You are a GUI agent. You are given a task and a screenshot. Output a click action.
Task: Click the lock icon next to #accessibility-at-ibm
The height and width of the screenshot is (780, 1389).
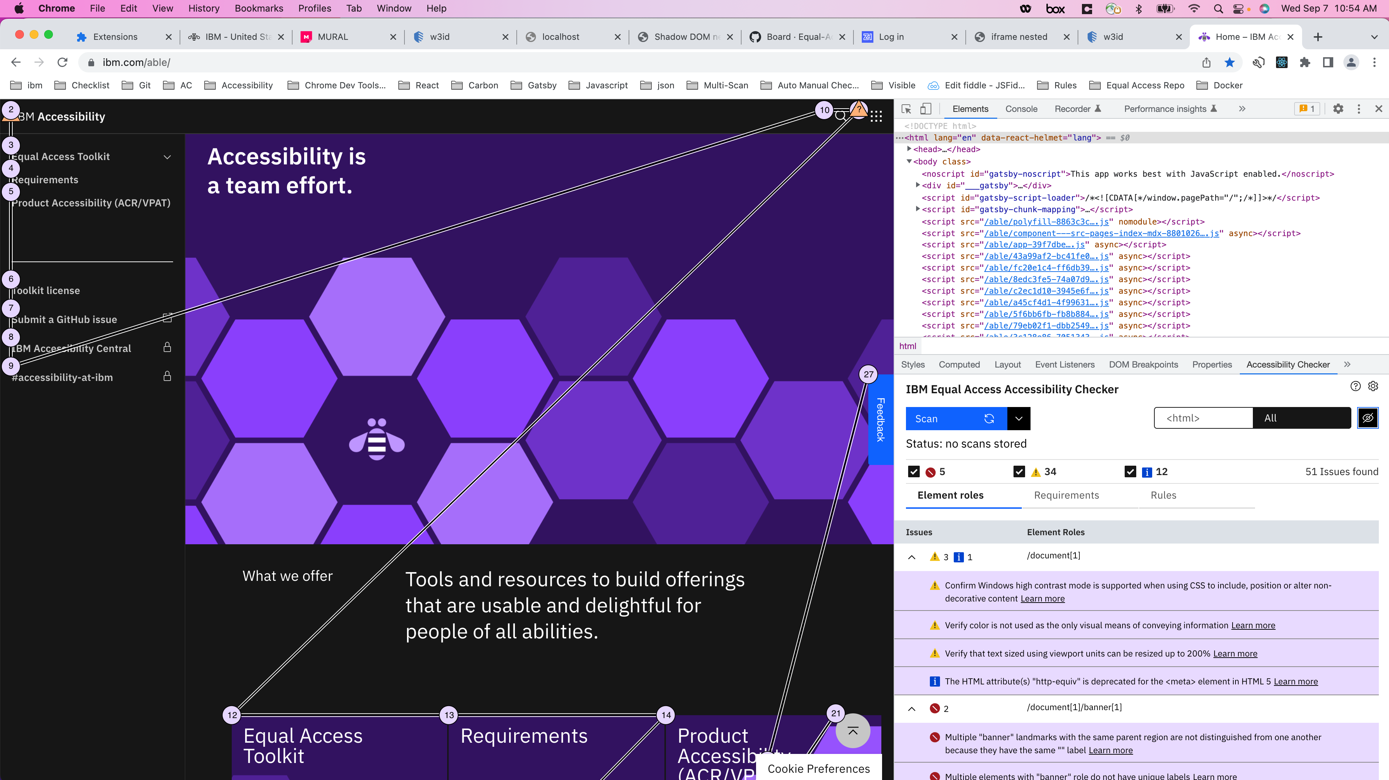(167, 376)
